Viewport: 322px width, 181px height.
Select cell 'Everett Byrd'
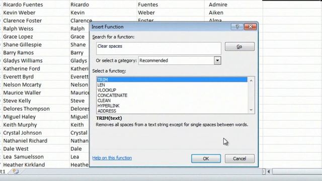point(36,76)
